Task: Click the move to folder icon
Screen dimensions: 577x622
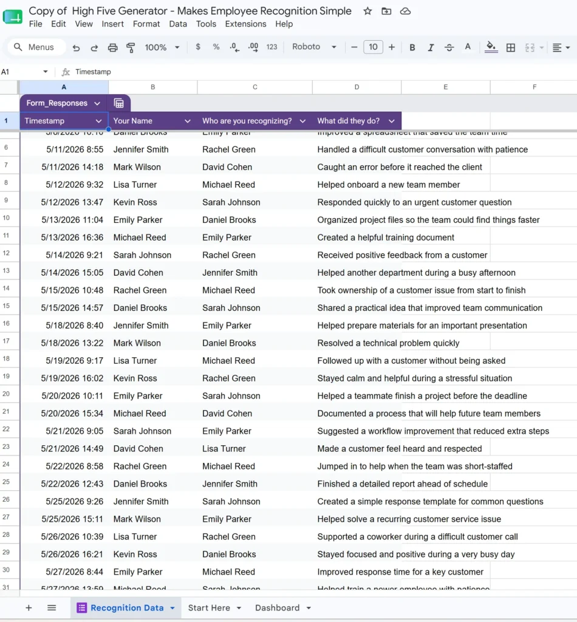Action: click(x=386, y=11)
